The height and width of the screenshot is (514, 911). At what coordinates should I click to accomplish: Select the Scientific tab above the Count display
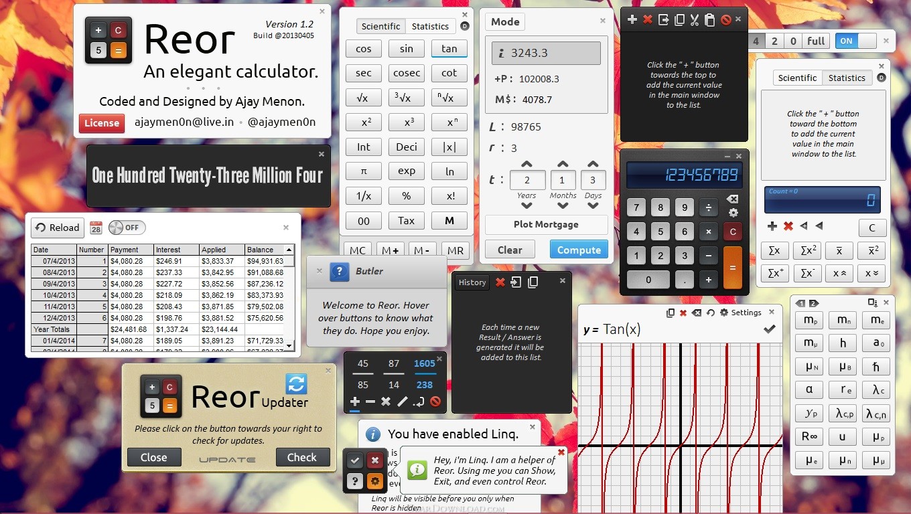pyautogui.click(x=797, y=78)
